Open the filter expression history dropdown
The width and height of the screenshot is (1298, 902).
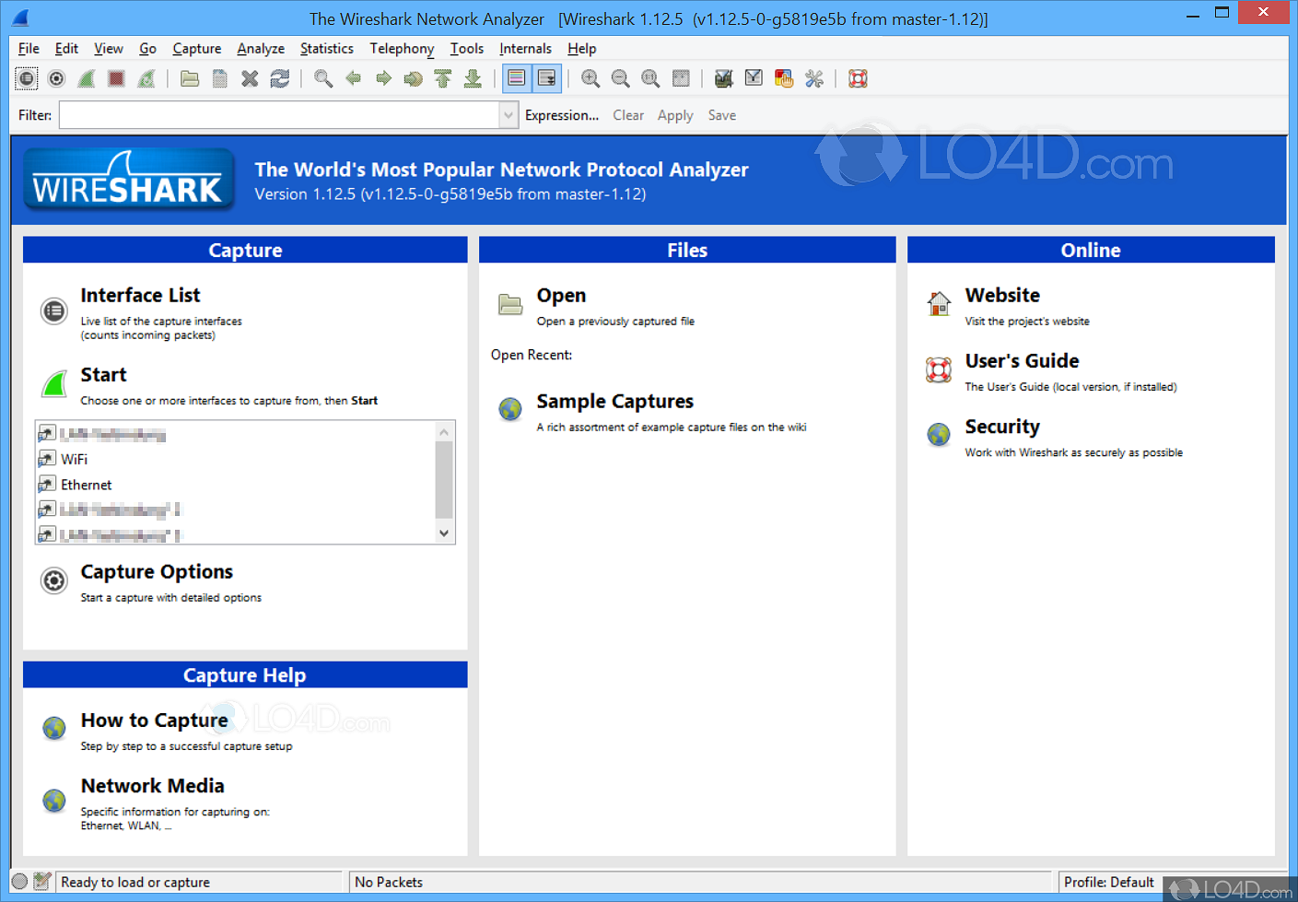tap(509, 114)
